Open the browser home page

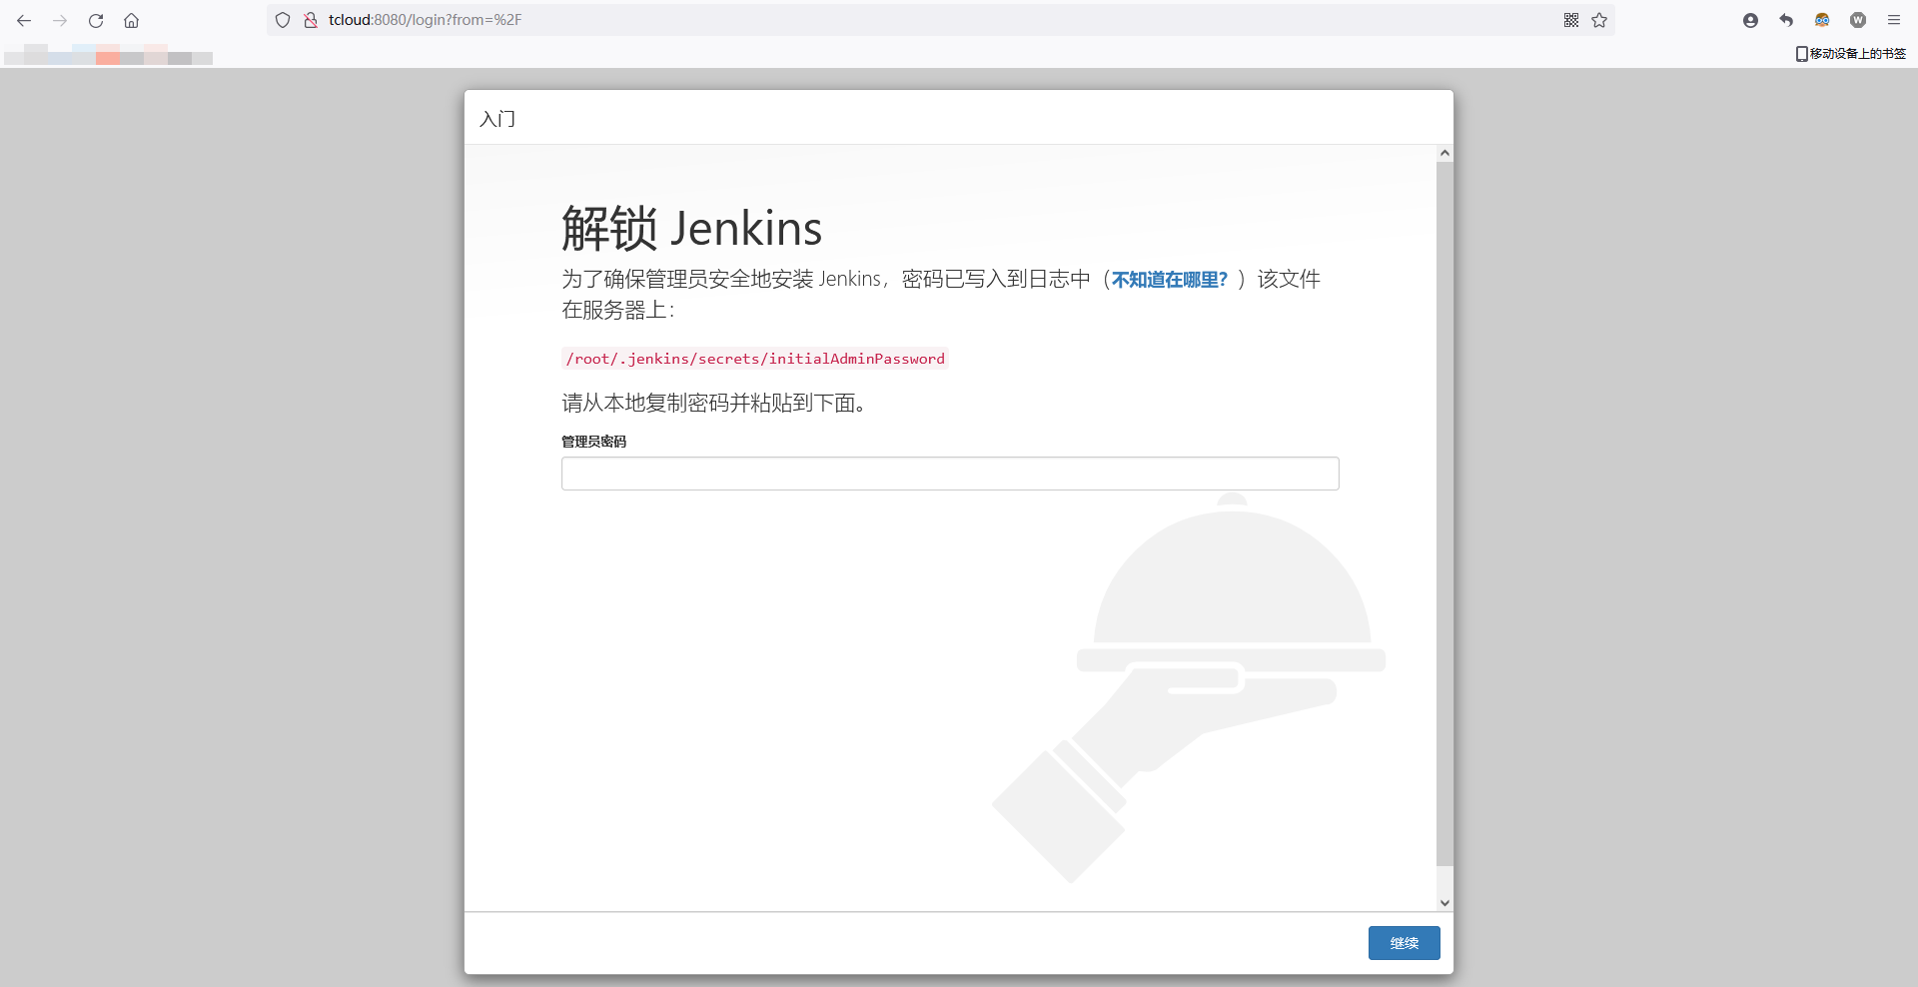click(x=131, y=20)
